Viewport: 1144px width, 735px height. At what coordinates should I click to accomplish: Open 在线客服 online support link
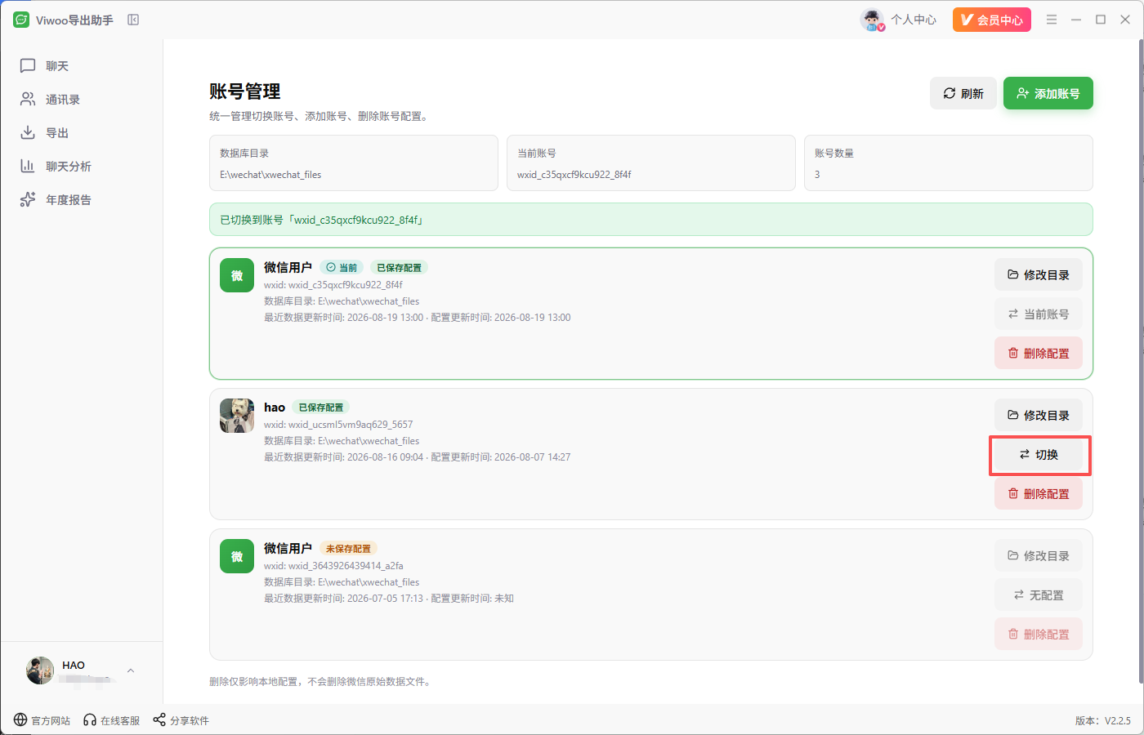coord(112,720)
